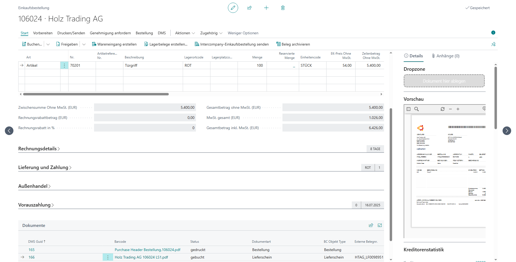Open the Aktionen dropdown menu
The image size is (516, 262).
[x=185, y=33]
